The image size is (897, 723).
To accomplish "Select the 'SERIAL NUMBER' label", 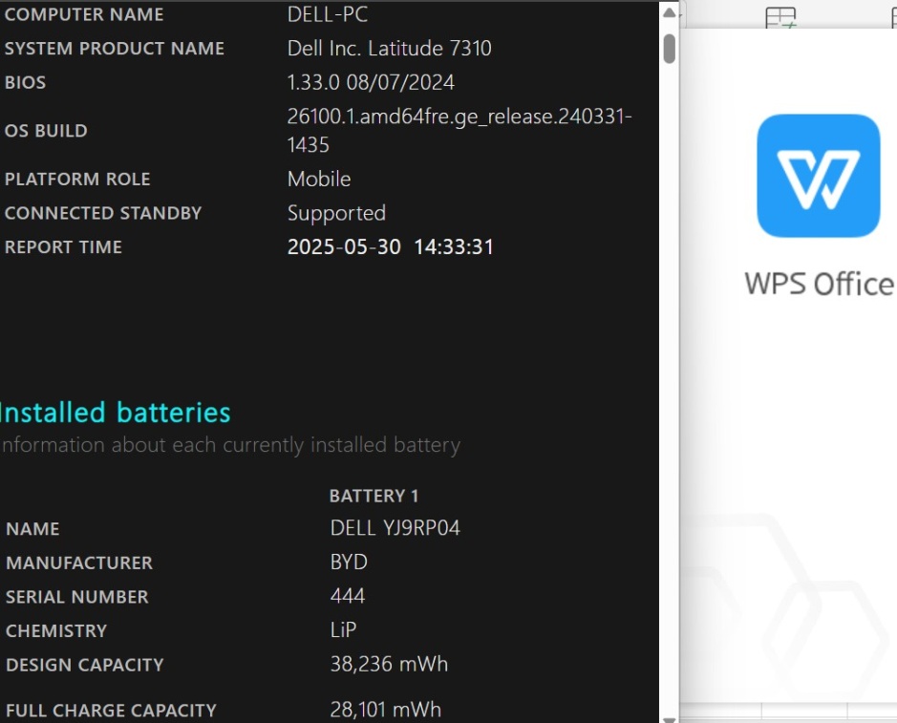I will tap(77, 597).
